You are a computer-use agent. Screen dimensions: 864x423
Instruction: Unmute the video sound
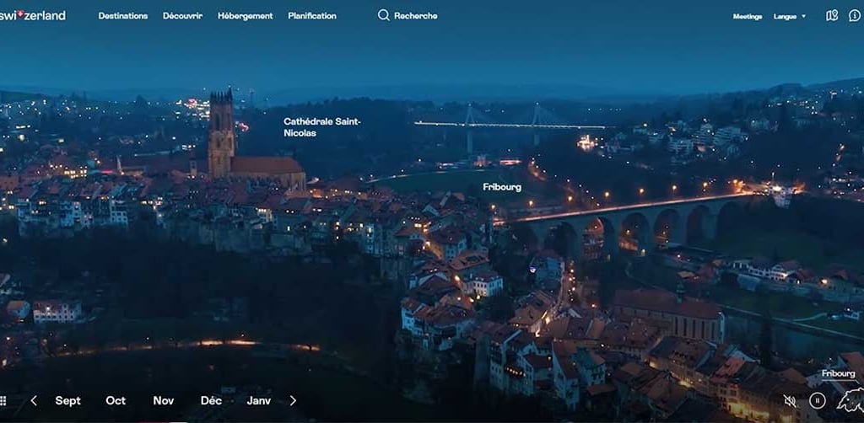click(x=790, y=400)
